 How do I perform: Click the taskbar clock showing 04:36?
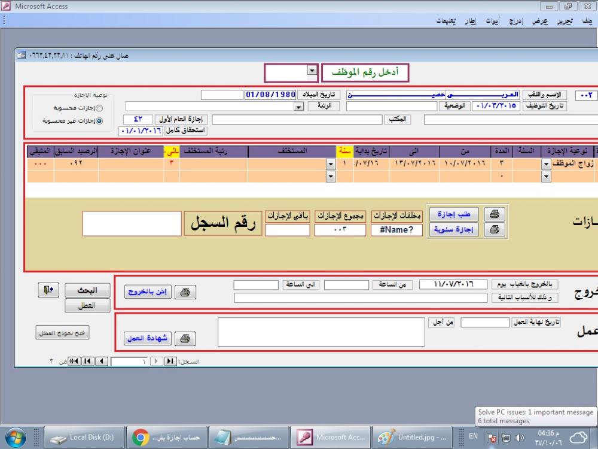548,438
